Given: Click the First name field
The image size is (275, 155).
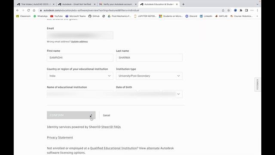Looking at the screenshot, I should tap(80, 58).
